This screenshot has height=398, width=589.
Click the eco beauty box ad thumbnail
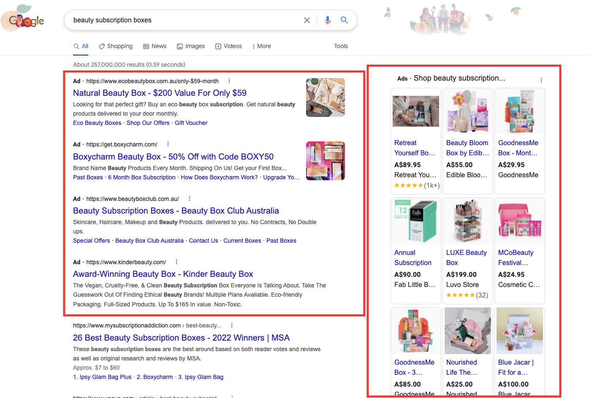pos(326,97)
